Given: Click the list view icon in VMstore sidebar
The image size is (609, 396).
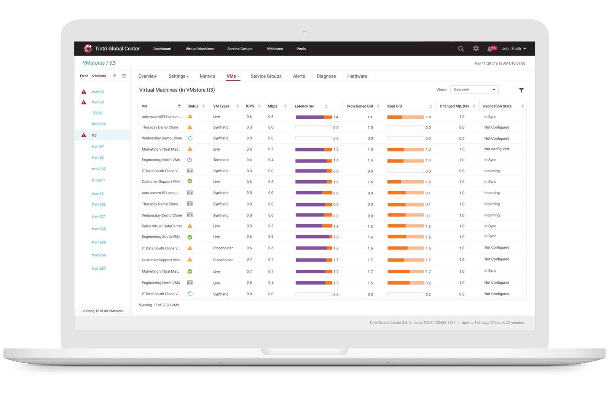Looking at the screenshot, I should pos(124,76).
